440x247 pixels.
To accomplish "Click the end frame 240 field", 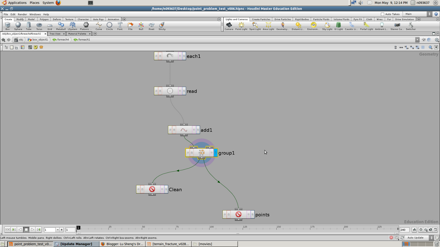I will pyautogui.click(x=404, y=230).
